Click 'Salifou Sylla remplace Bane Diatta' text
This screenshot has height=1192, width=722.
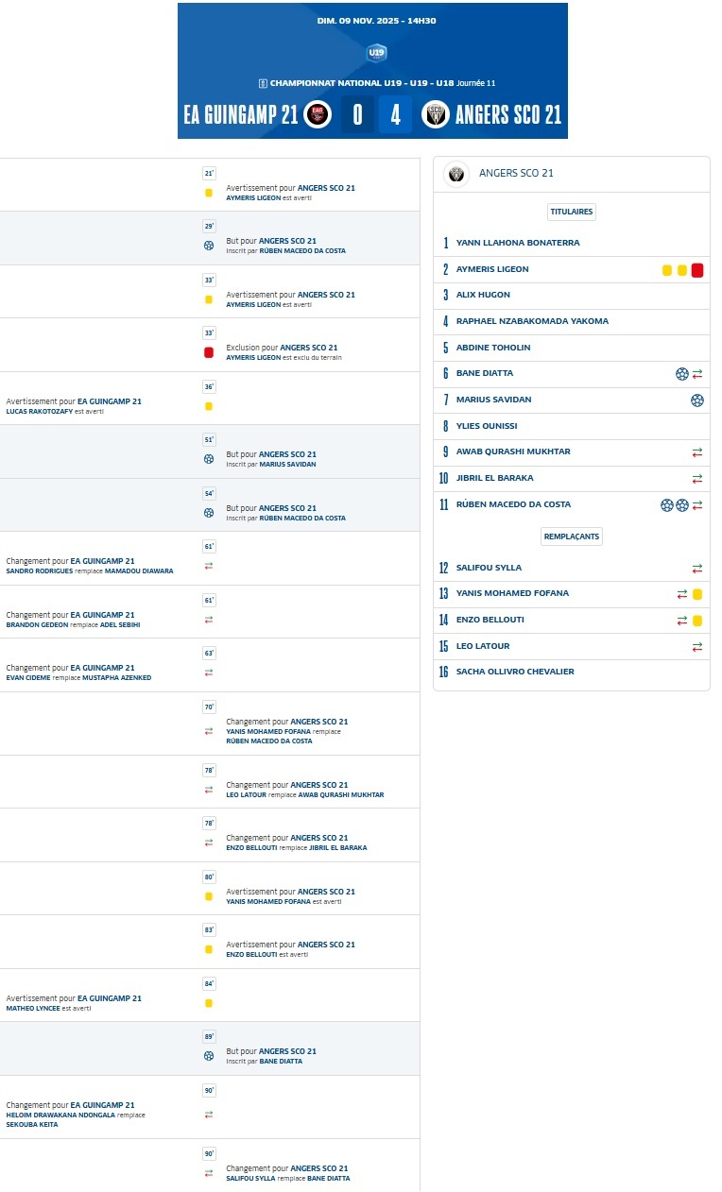(288, 1179)
